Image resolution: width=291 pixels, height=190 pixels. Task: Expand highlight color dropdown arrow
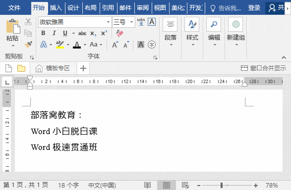[68, 45]
